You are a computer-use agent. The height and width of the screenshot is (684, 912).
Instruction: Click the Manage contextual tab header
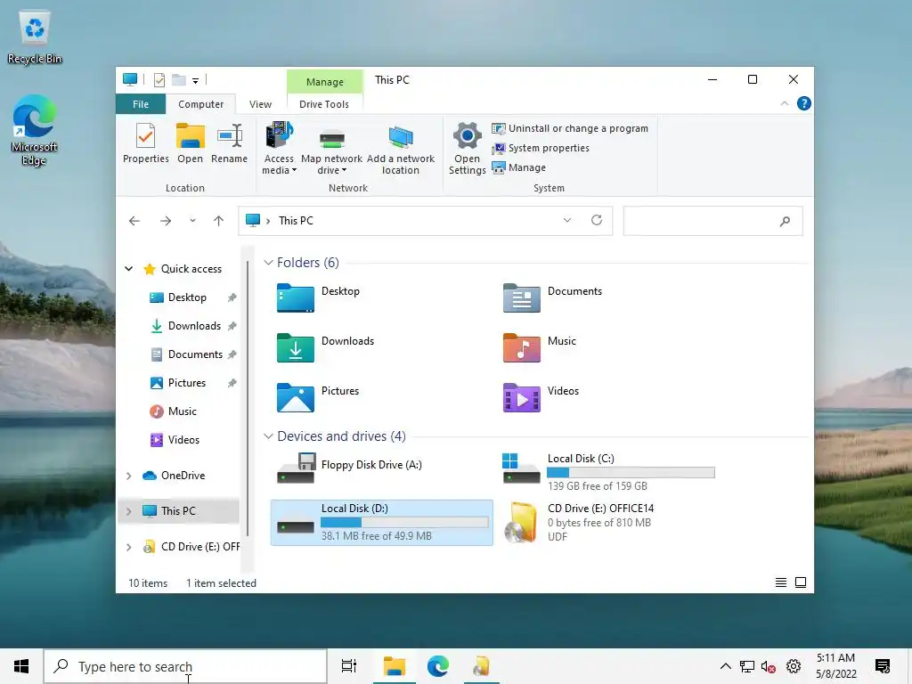tap(324, 82)
